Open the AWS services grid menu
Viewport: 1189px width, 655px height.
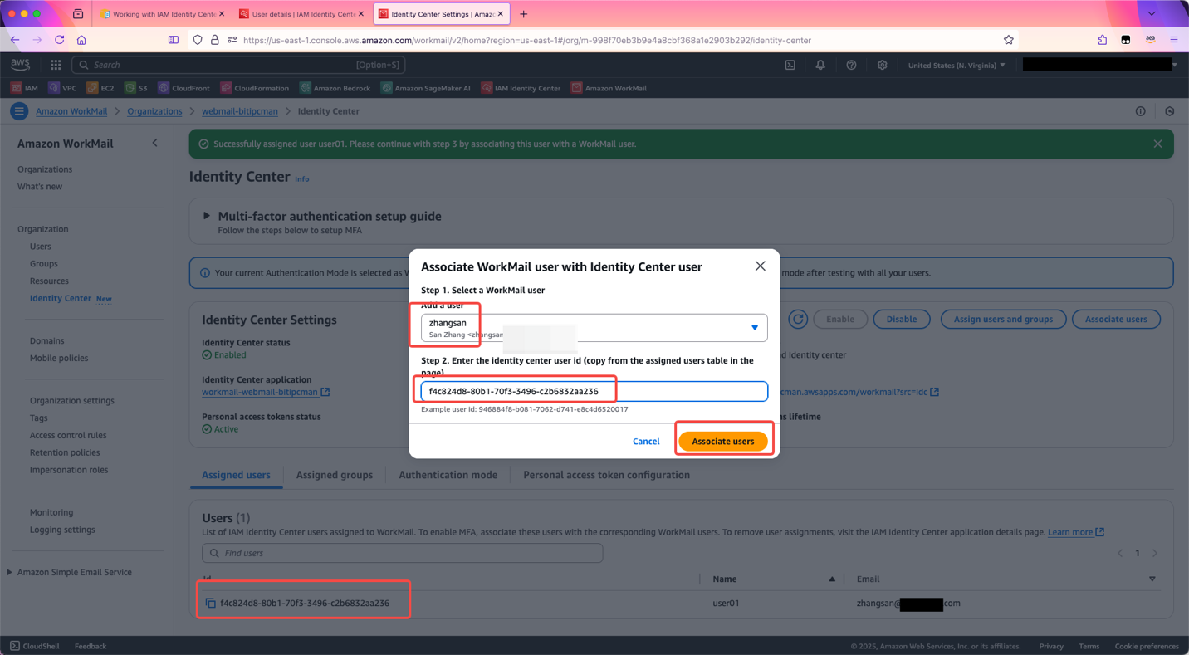pyautogui.click(x=56, y=65)
